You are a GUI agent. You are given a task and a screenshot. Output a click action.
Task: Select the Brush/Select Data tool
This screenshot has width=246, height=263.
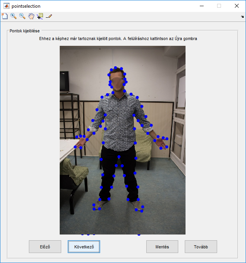pos(49,16)
